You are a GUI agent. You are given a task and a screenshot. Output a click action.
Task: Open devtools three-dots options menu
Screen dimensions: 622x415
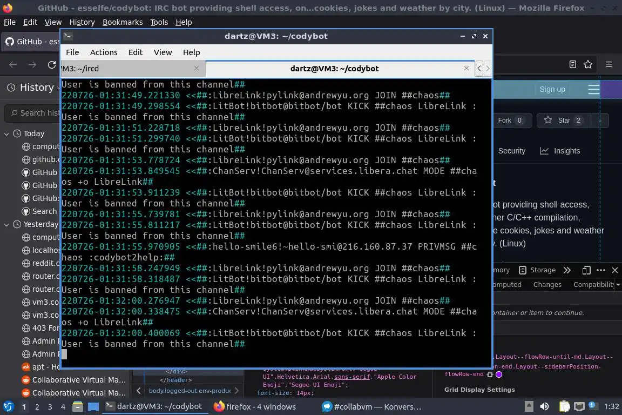tap(601, 270)
